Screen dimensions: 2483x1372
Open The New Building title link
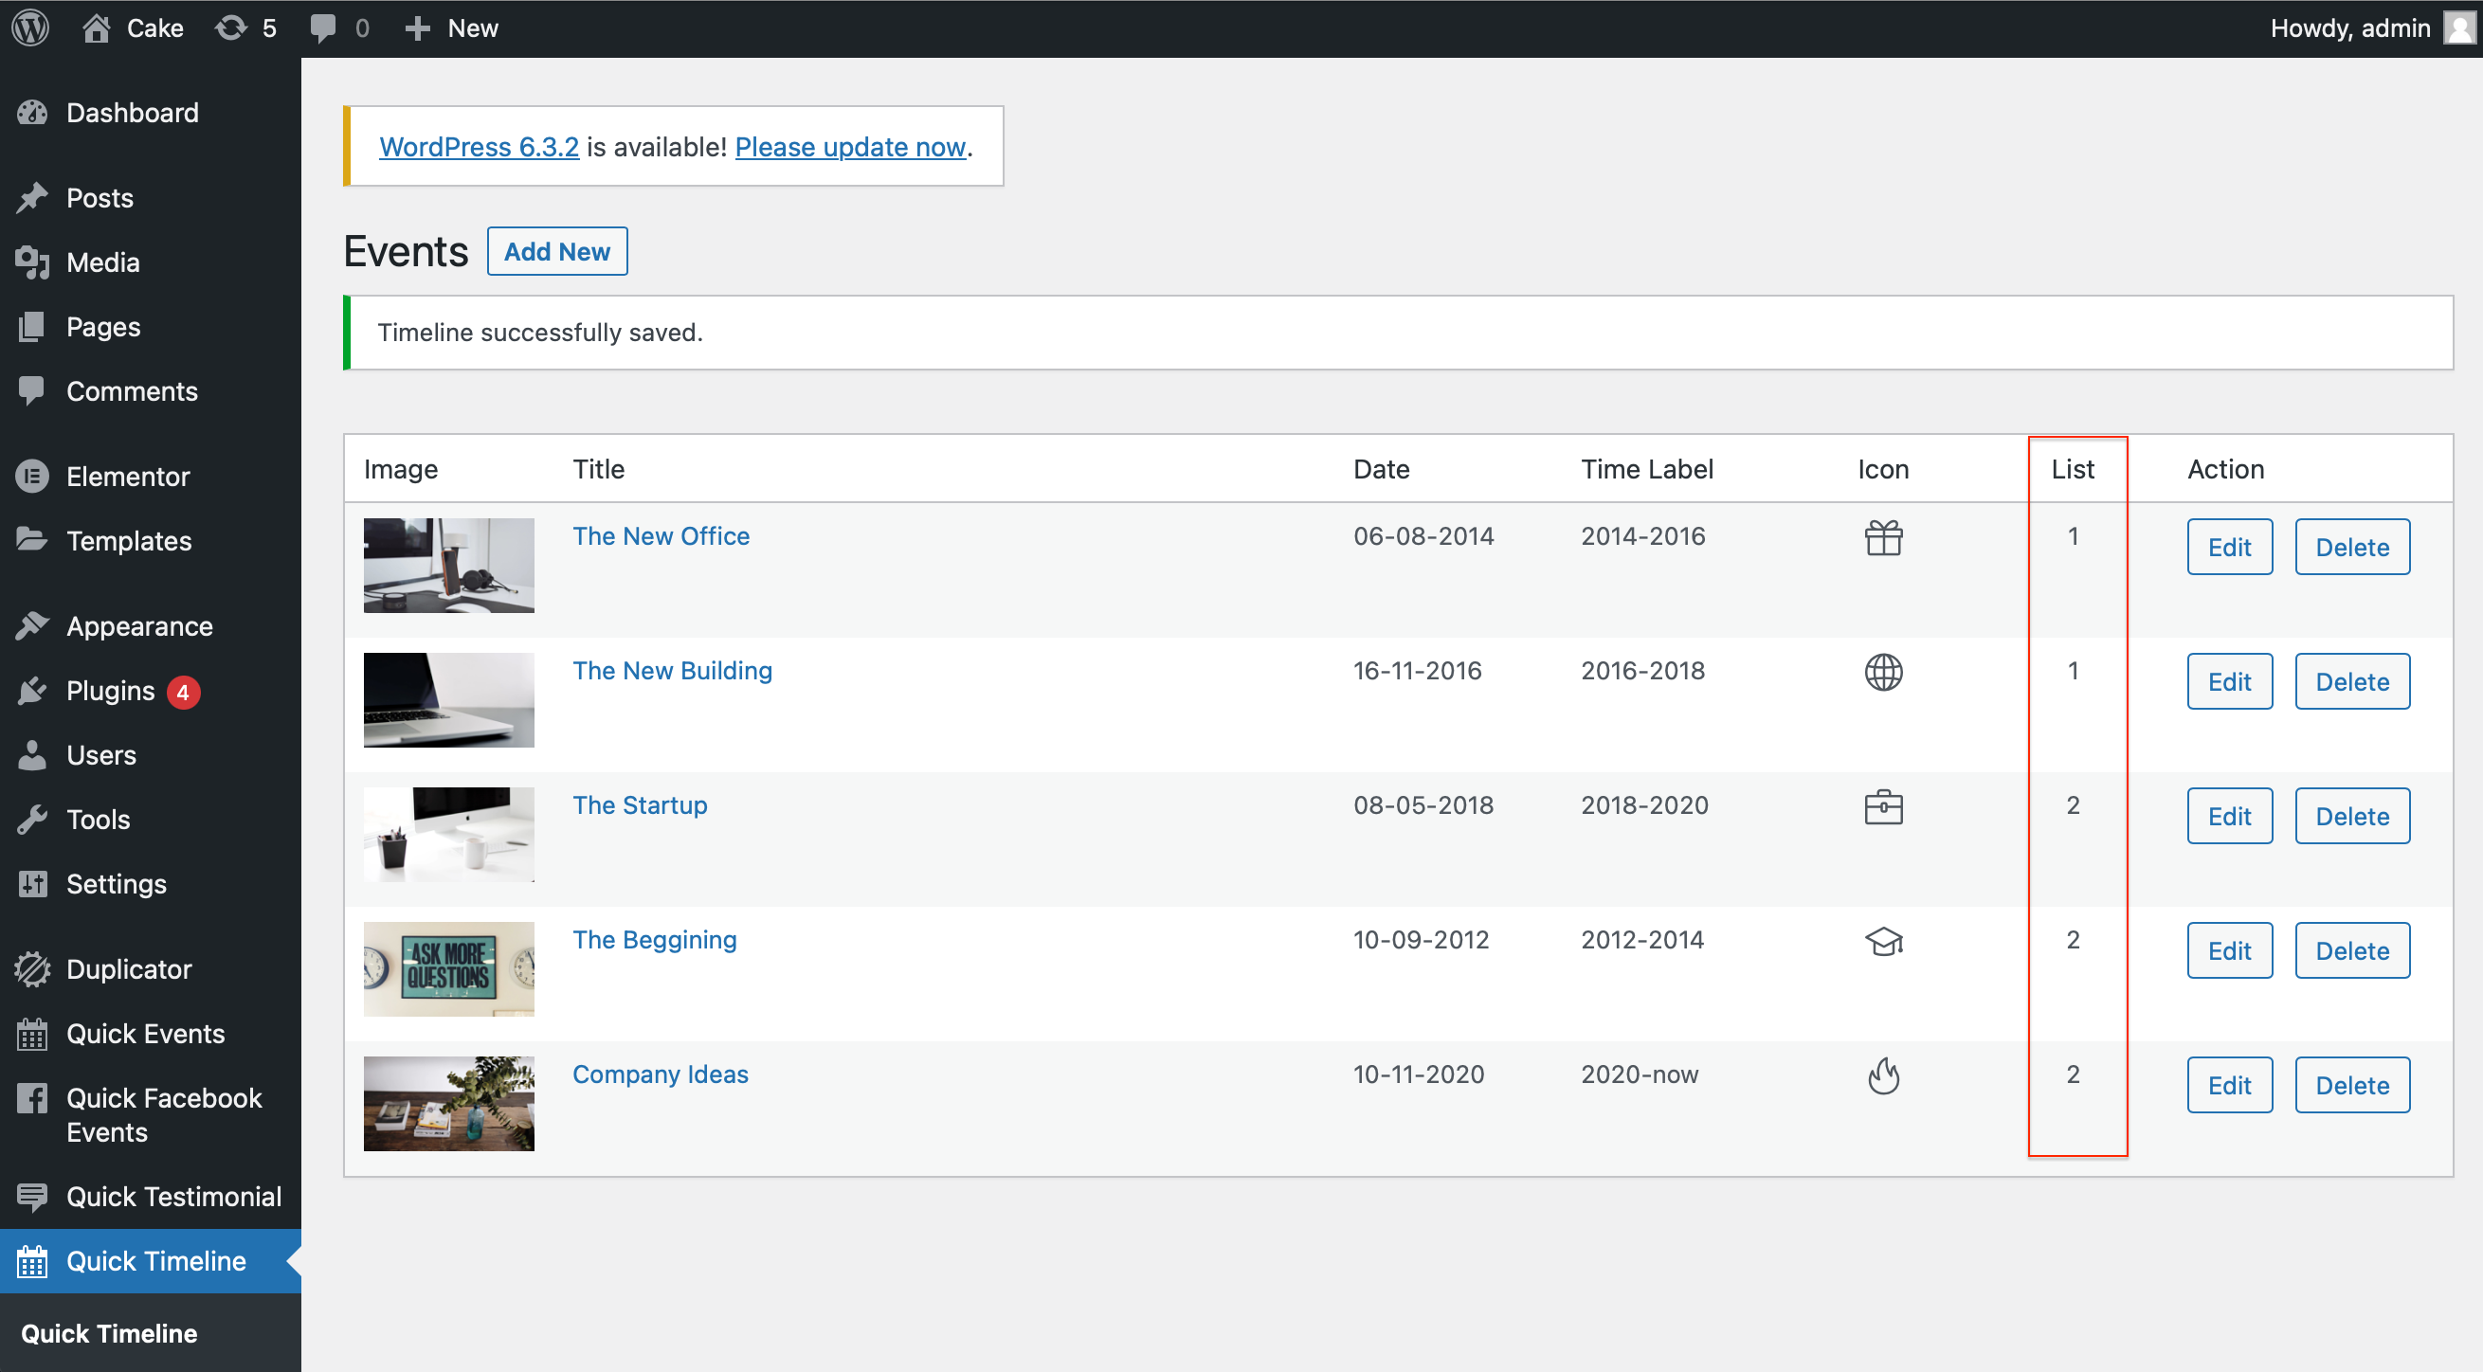[672, 671]
